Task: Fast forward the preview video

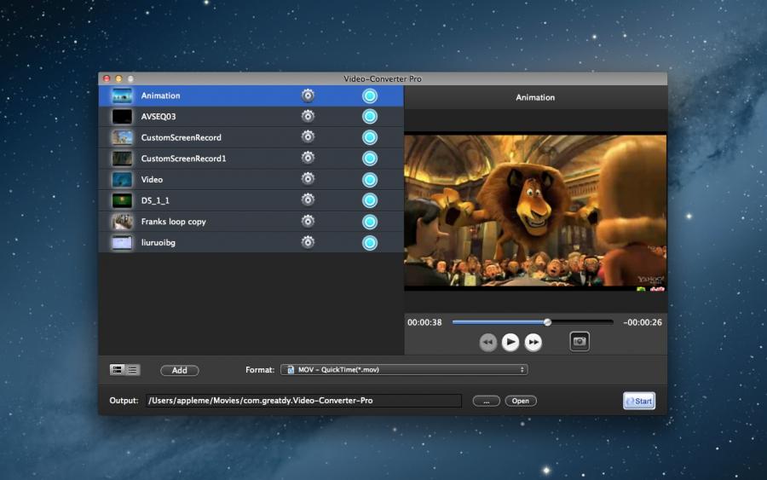Action: [x=533, y=342]
